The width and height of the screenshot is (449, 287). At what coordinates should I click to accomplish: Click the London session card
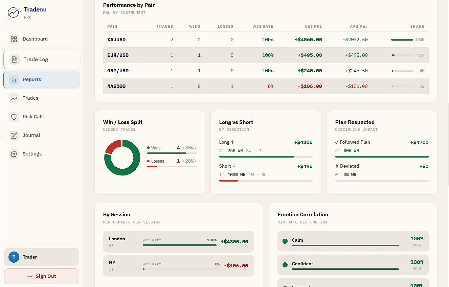pos(178,242)
